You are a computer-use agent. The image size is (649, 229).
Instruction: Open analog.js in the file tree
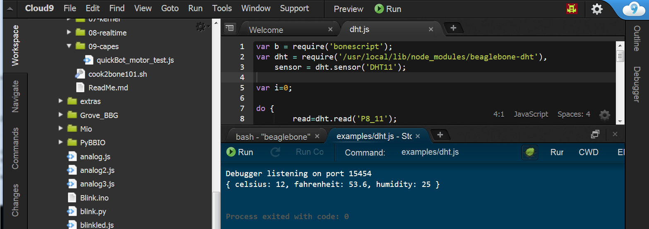click(x=95, y=157)
